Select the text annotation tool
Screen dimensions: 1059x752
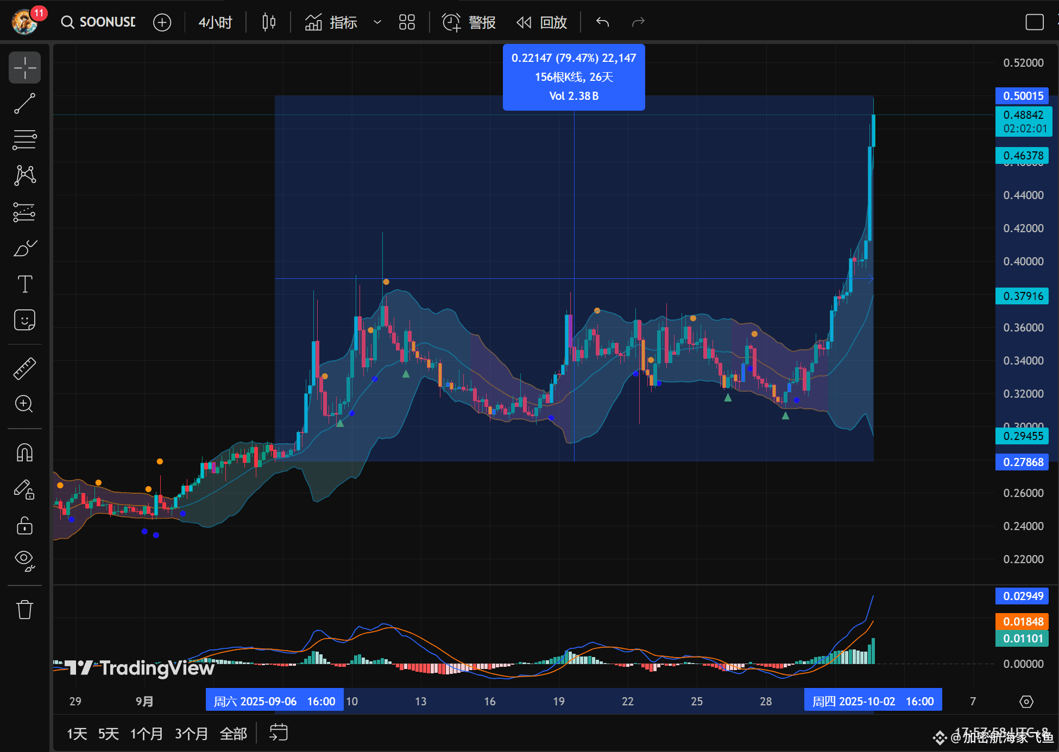pyautogui.click(x=24, y=284)
